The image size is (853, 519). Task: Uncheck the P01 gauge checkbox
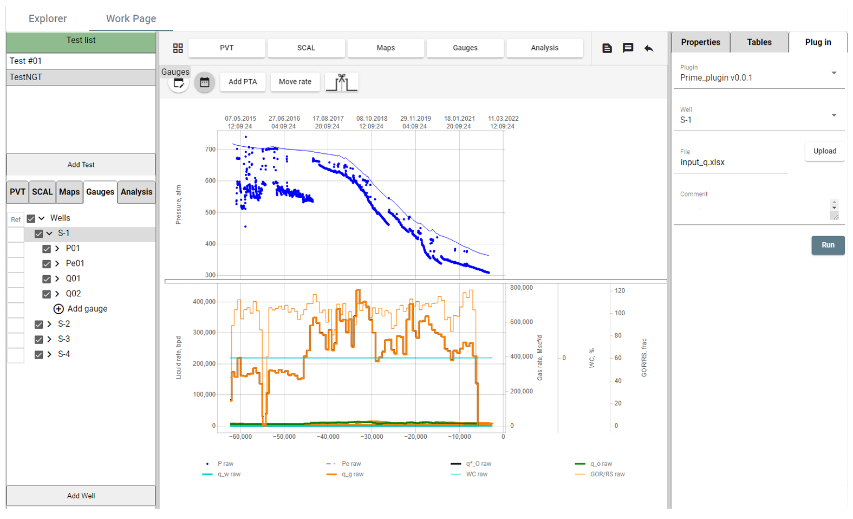click(x=47, y=249)
